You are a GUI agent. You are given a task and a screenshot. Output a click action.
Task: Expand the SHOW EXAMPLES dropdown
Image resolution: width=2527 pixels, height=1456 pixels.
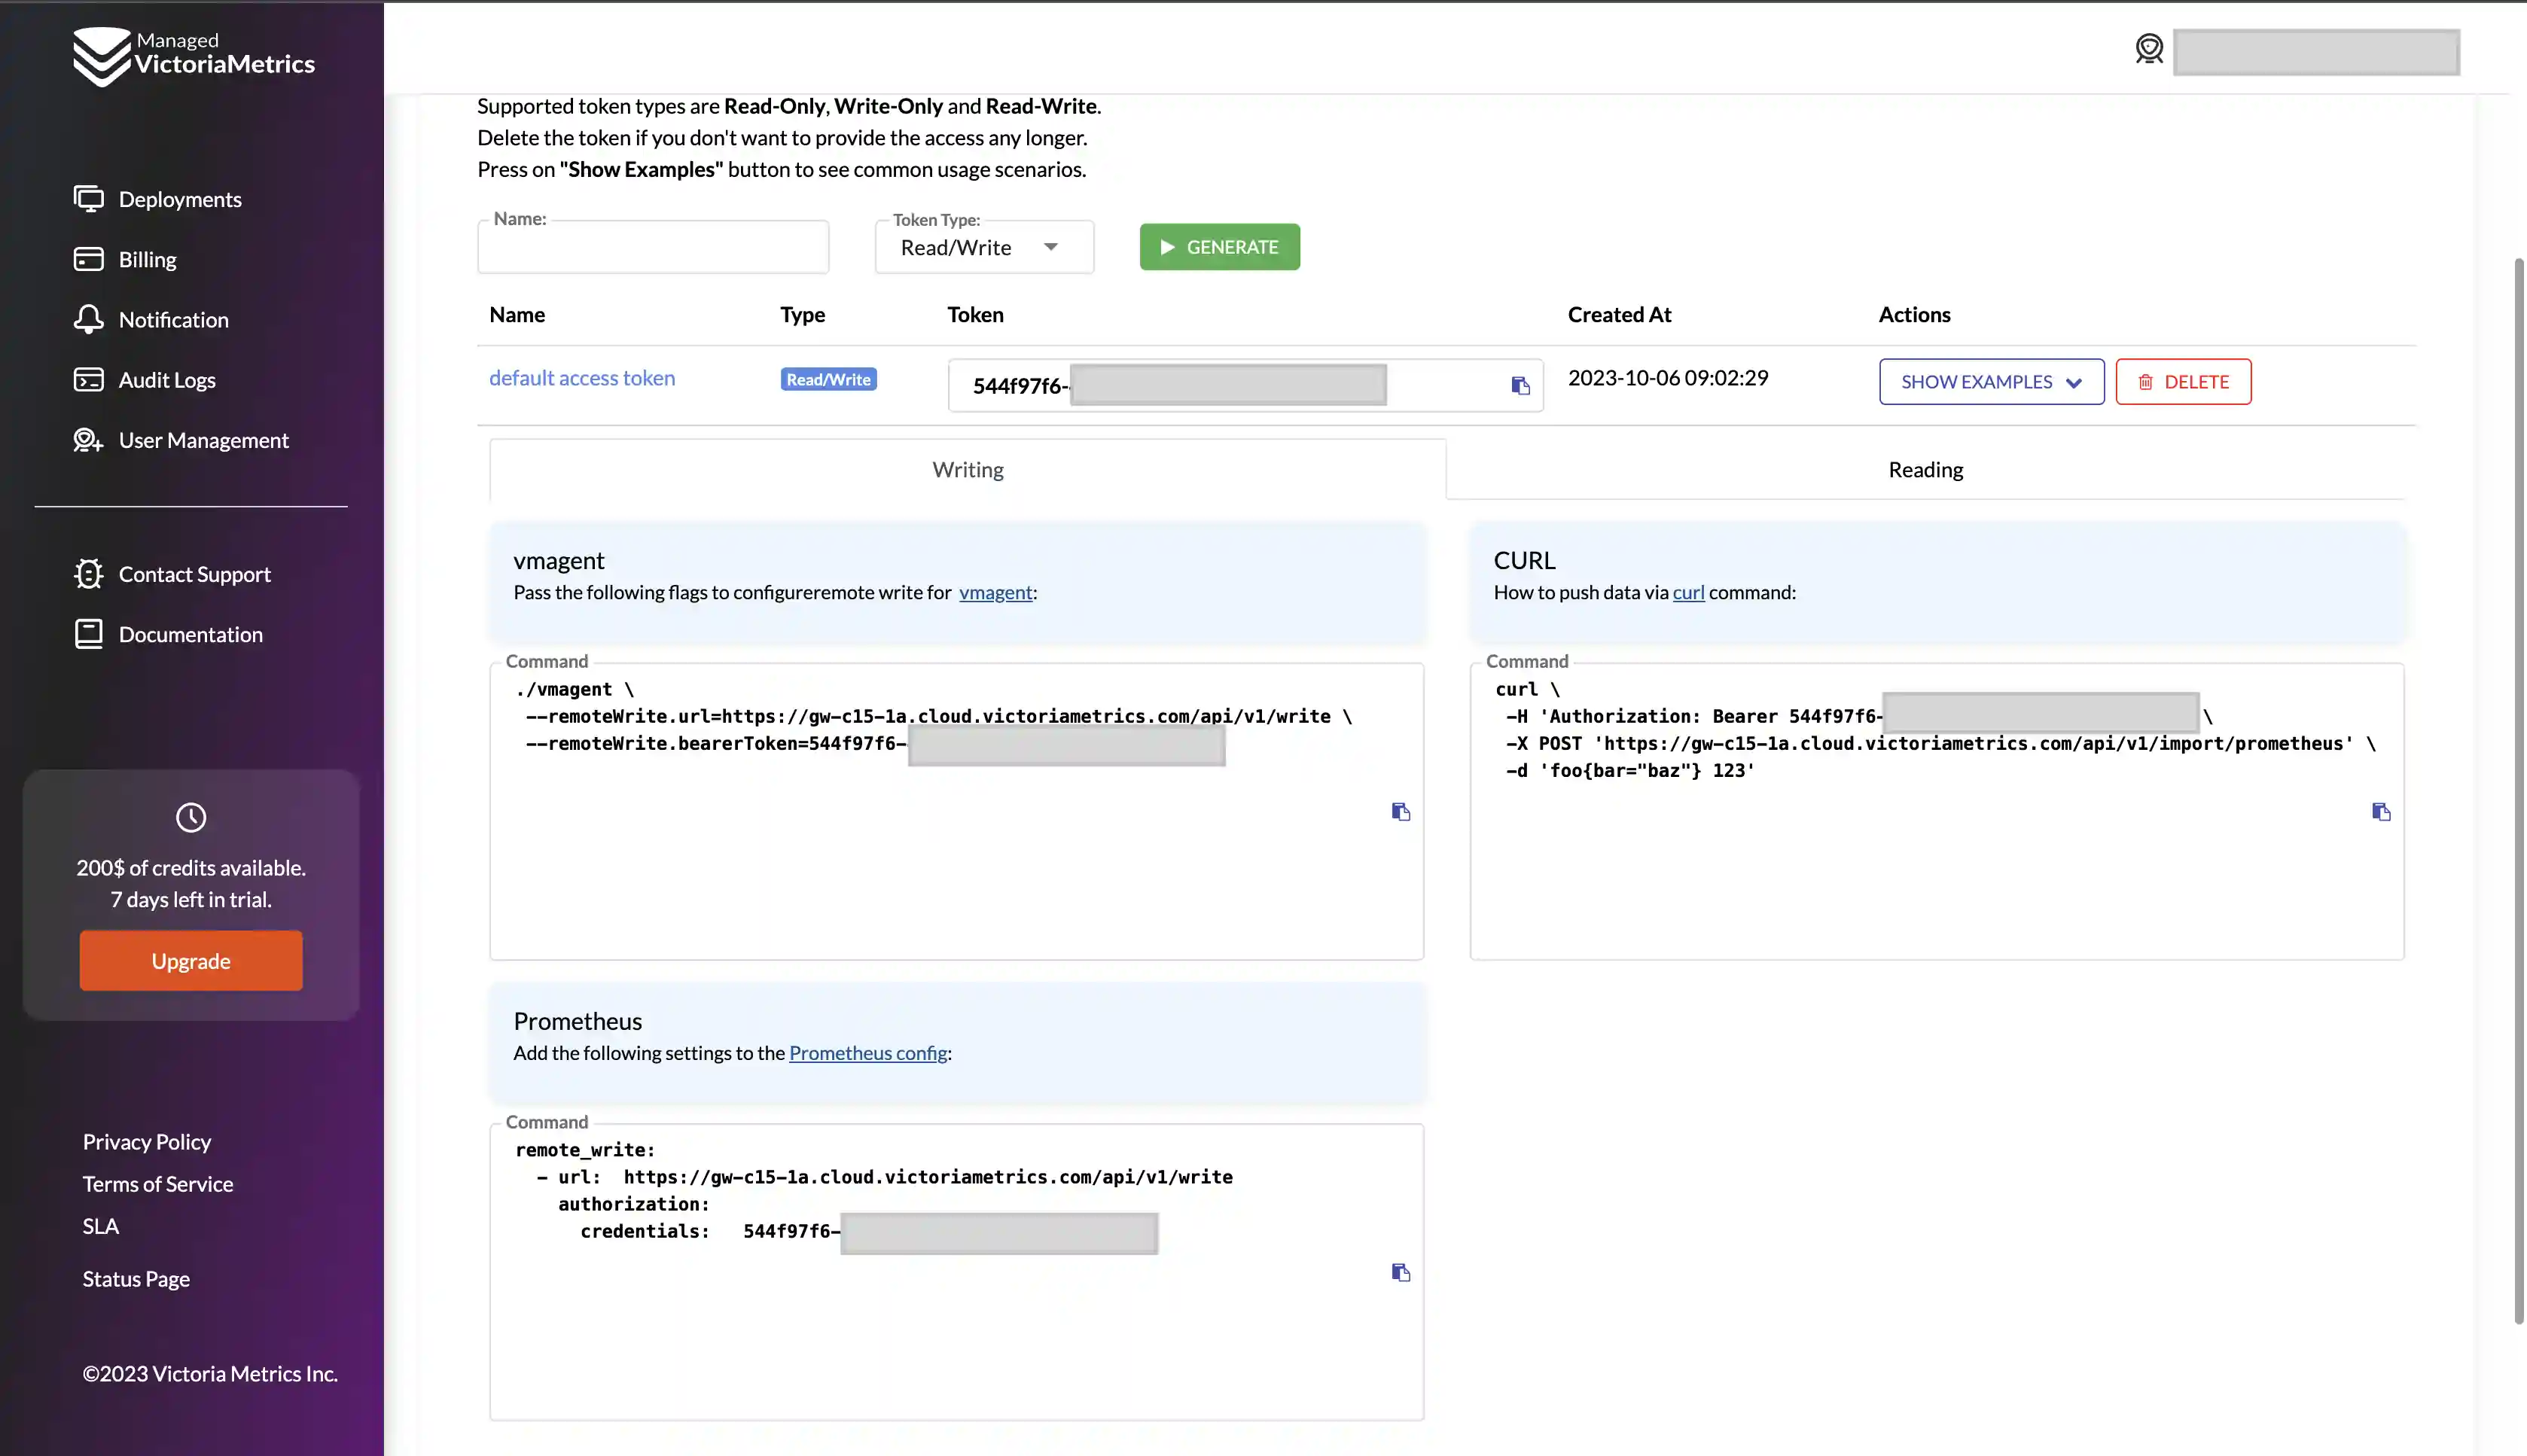pos(1991,380)
